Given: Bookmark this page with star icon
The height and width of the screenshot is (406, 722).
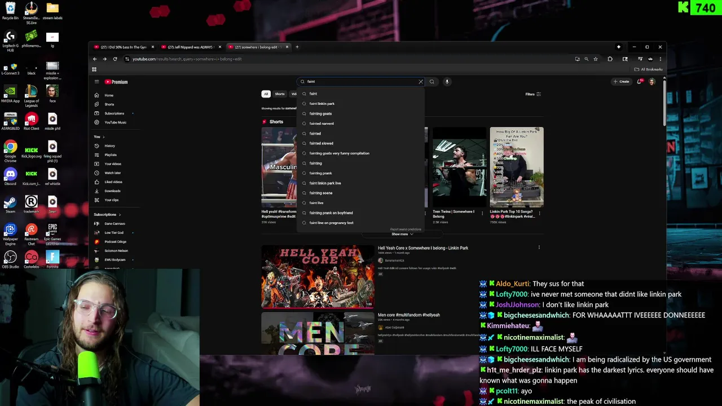Looking at the screenshot, I should (x=596, y=59).
